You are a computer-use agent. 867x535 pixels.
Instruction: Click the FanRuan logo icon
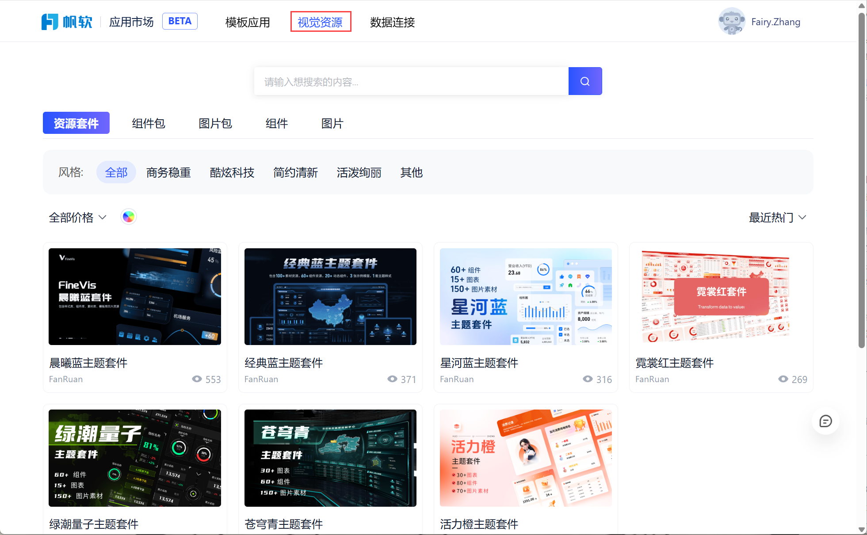coord(50,22)
